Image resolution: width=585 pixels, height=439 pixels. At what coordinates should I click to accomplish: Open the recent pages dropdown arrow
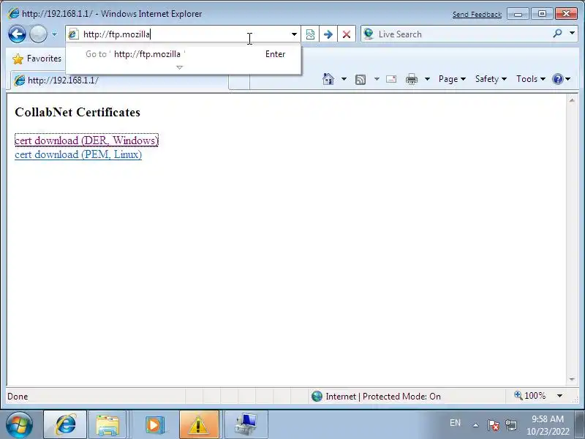point(54,34)
